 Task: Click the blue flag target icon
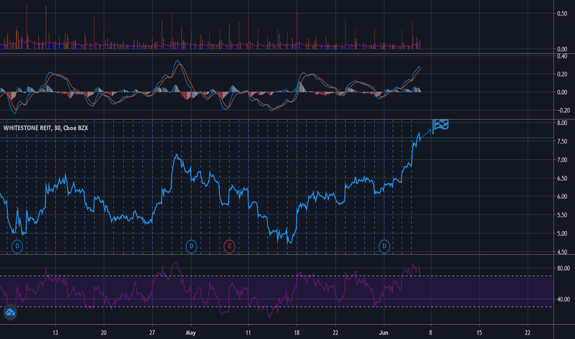pyautogui.click(x=441, y=126)
